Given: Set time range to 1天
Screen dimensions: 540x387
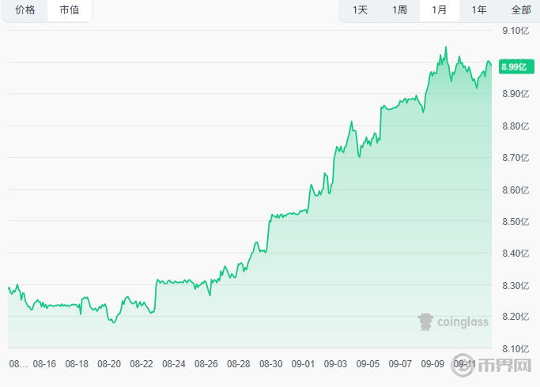Looking at the screenshot, I should 361,10.
